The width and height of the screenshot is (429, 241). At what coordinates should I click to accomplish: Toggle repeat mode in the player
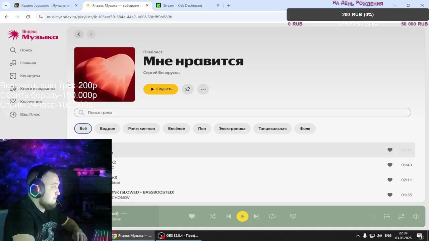(x=272, y=216)
